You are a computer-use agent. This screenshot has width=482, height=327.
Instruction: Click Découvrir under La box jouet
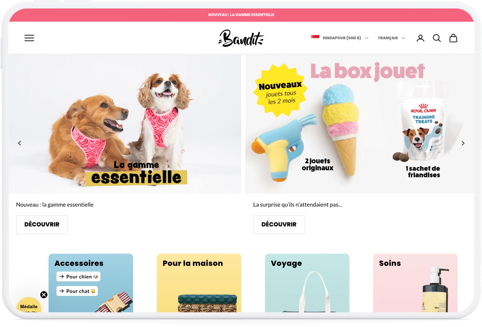[279, 225]
